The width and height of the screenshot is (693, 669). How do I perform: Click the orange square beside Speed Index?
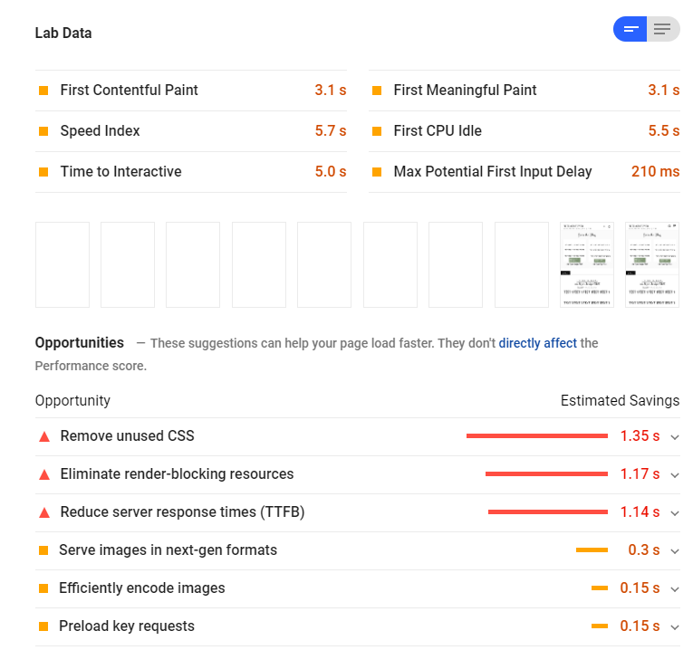click(43, 131)
